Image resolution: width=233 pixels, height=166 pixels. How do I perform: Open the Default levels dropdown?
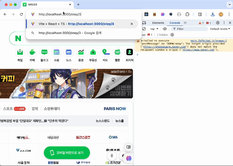(x=220, y=29)
